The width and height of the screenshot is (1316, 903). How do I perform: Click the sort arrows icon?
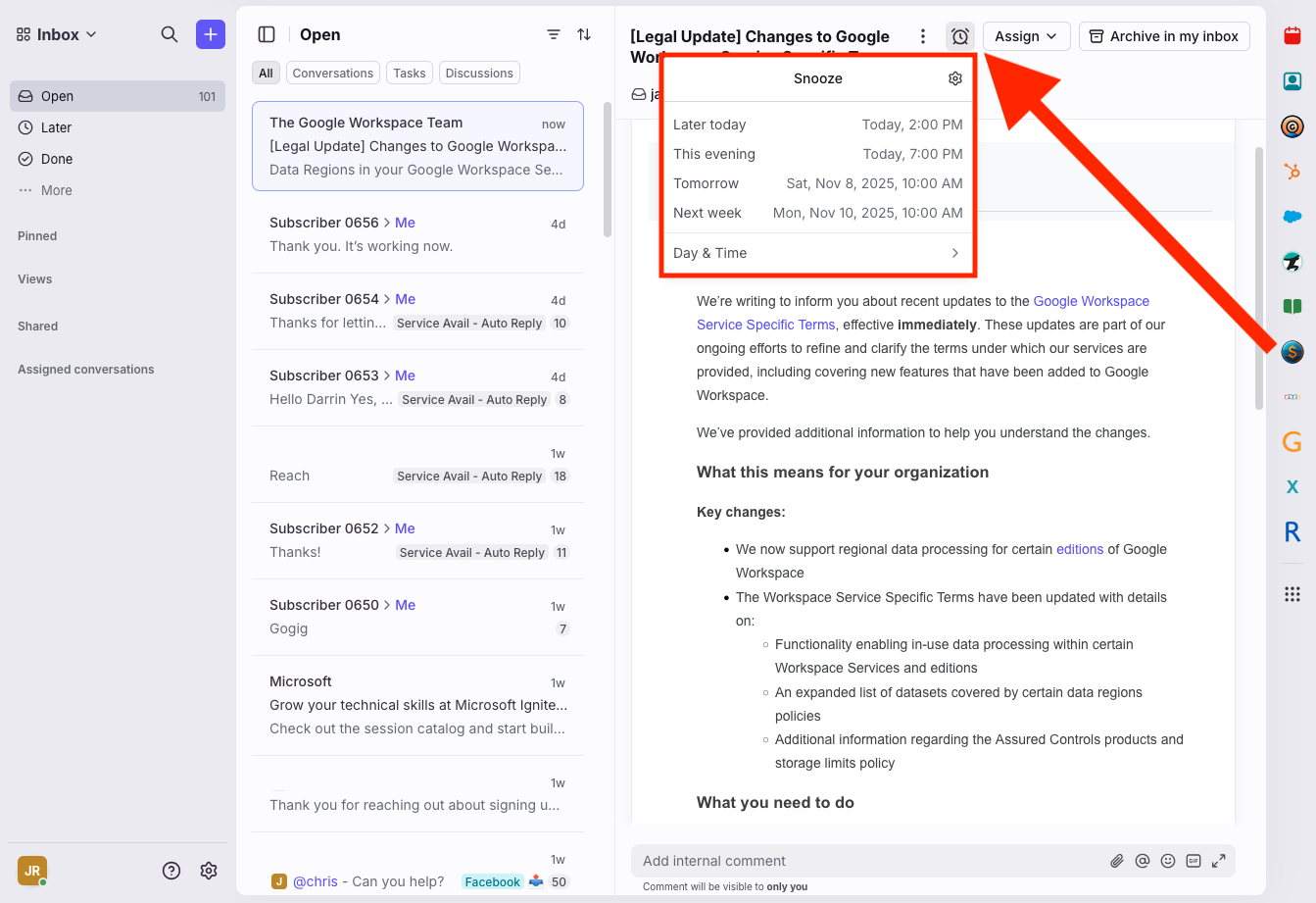click(584, 34)
